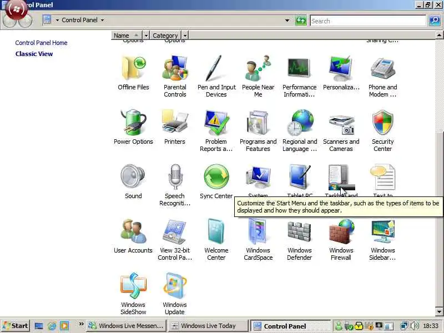Click inside the Search box
444x333 pixels.
pyautogui.click(x=368, y=21)
